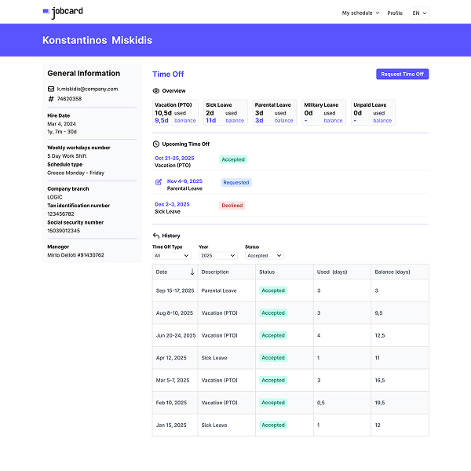This screenshot has height=471, width=471.
Task: Click the email envelope icon
Action: coord(51,89)
